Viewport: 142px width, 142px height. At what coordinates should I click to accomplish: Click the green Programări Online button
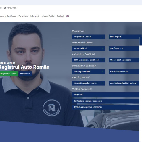pos(9,74)
